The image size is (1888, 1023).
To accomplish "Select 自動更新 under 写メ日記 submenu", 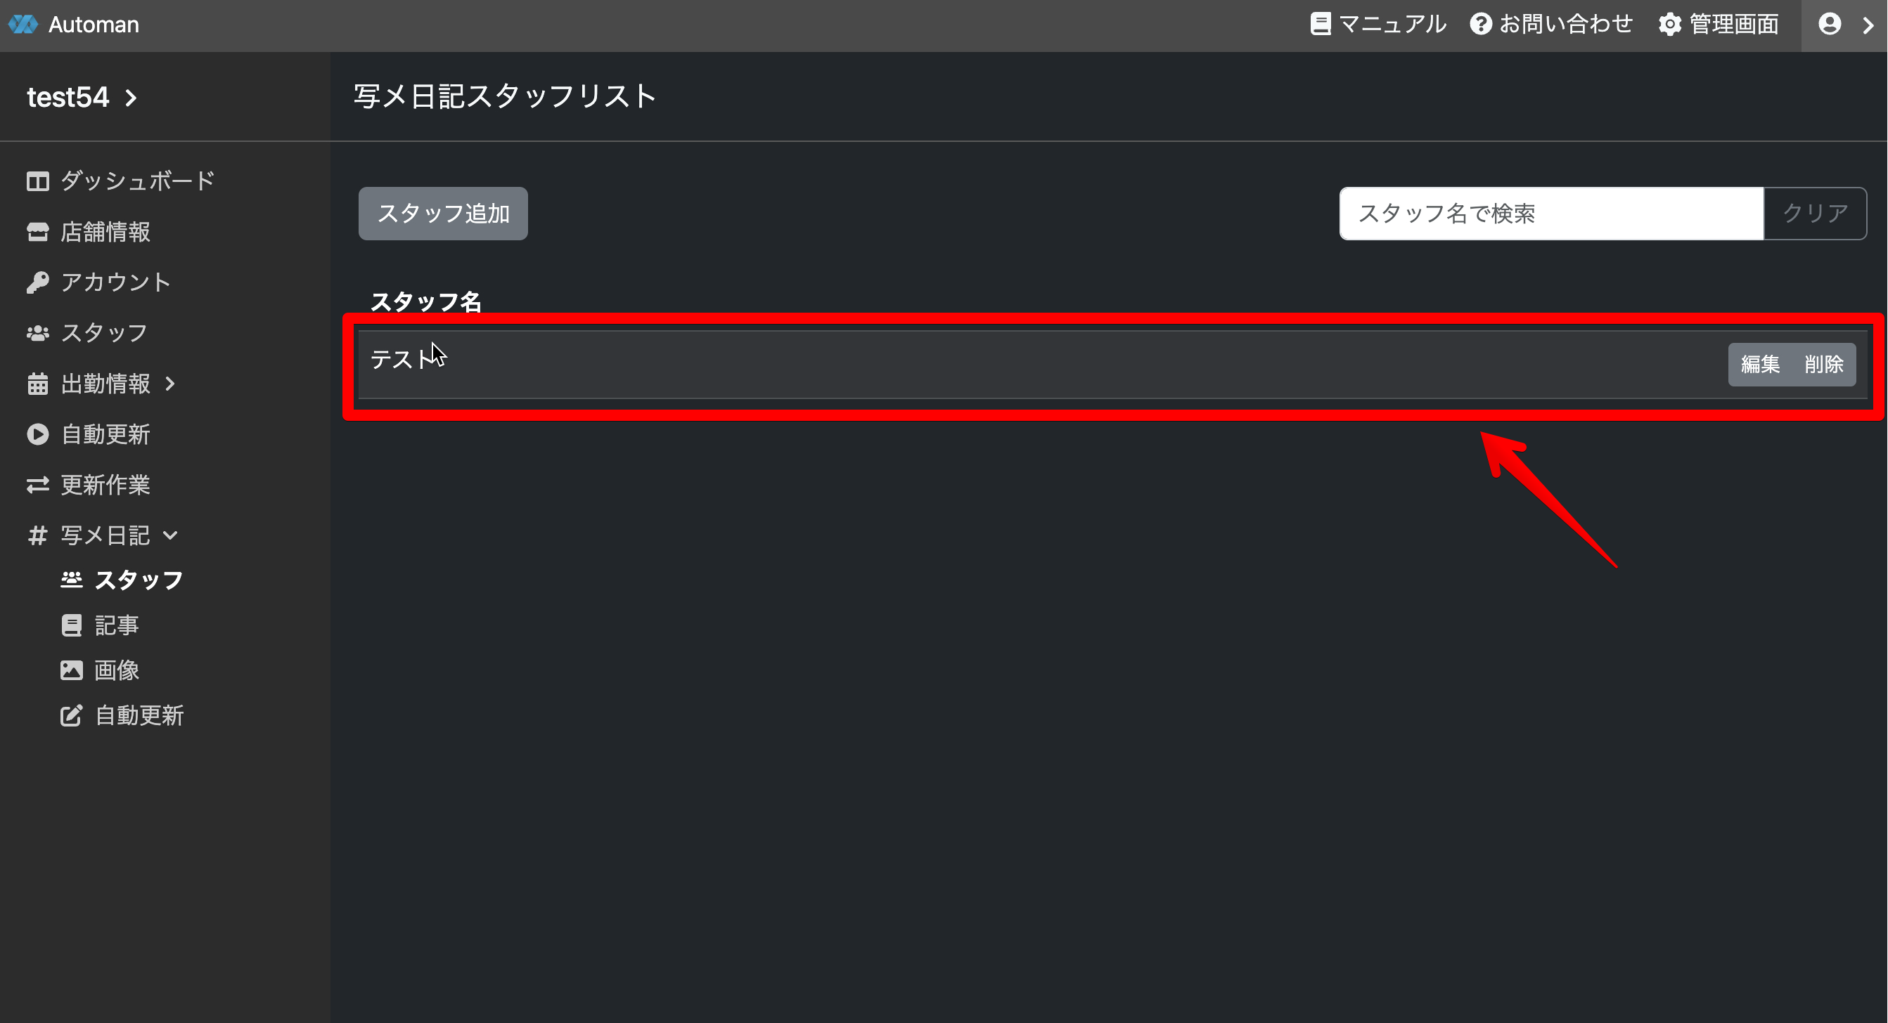I will [139, 715].
